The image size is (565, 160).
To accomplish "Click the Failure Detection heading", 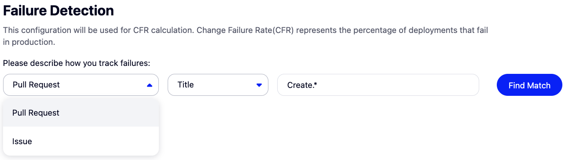I will click(59, 11).
